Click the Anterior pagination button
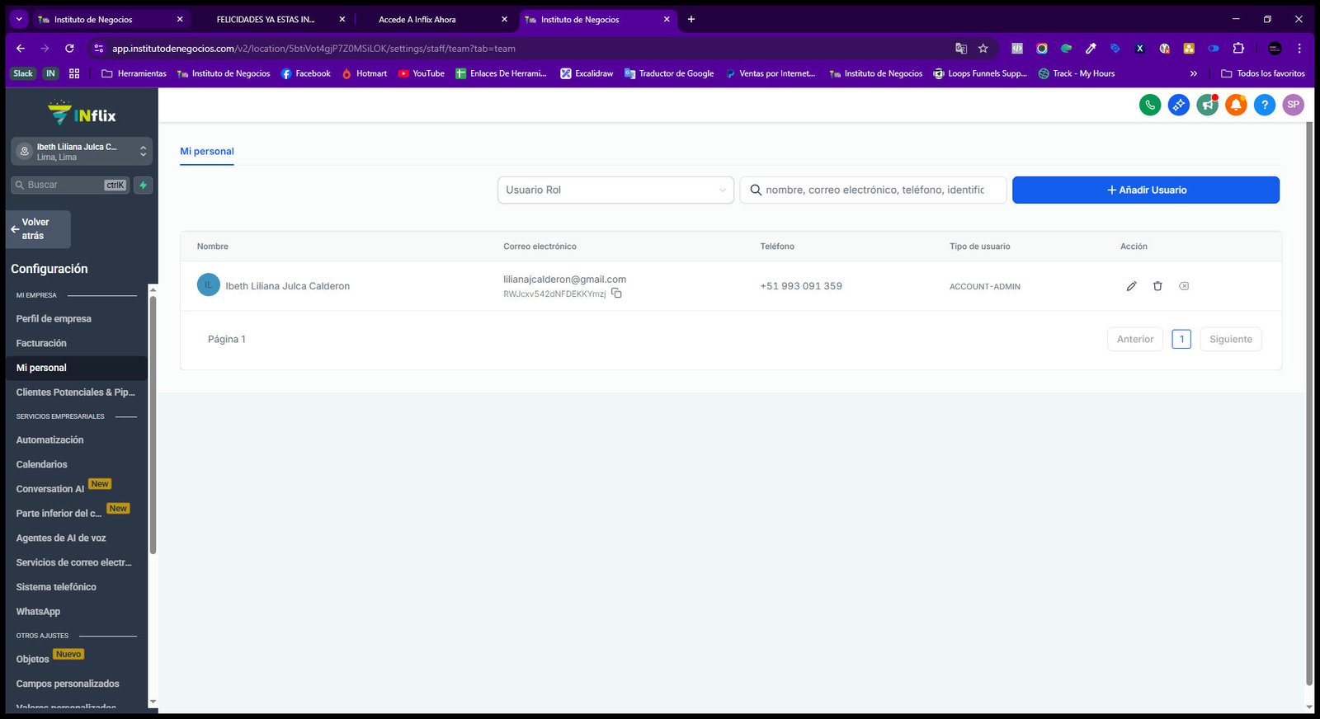The image size is (1320, 719). point(1135,339)
